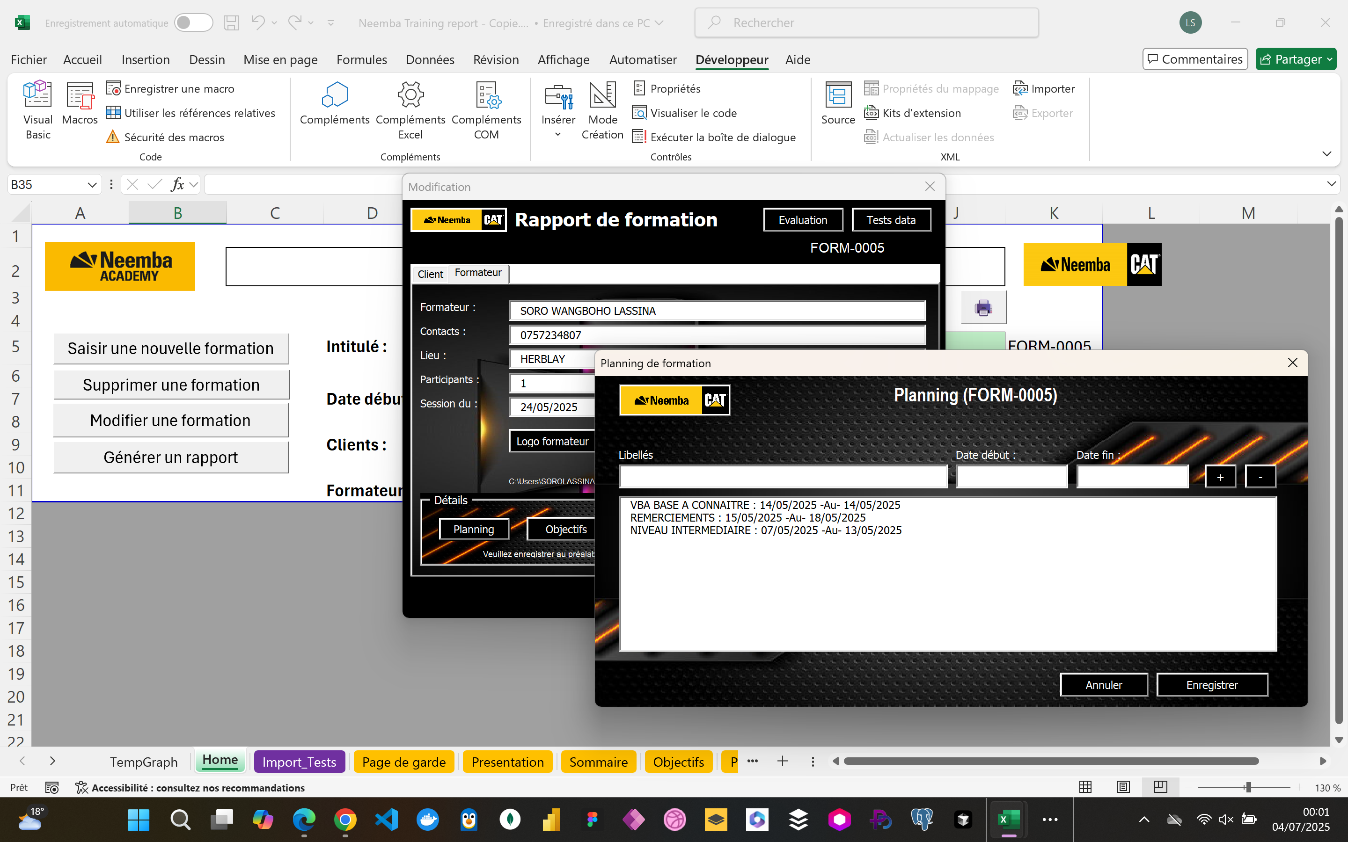1348x842 pixels.
Task: Click Visualiser le code
Action: click(x=685, y=113)
